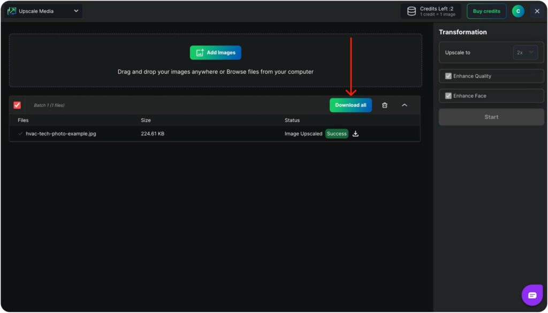The width and height of the screenshot is (548, 313).
Task: Click the Size column header
Action: coord(146,120)
